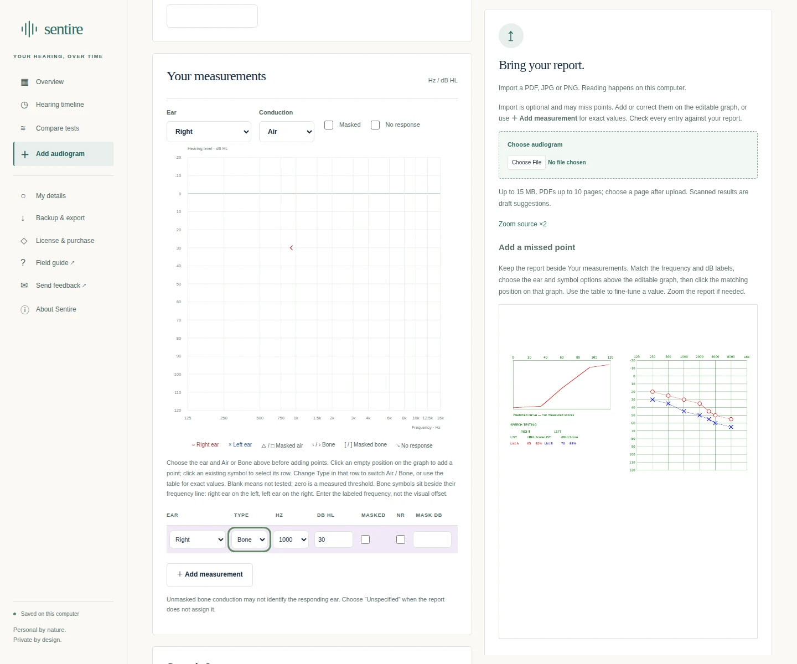Open the row's Ear dropdown showing Right

(197, 539)
